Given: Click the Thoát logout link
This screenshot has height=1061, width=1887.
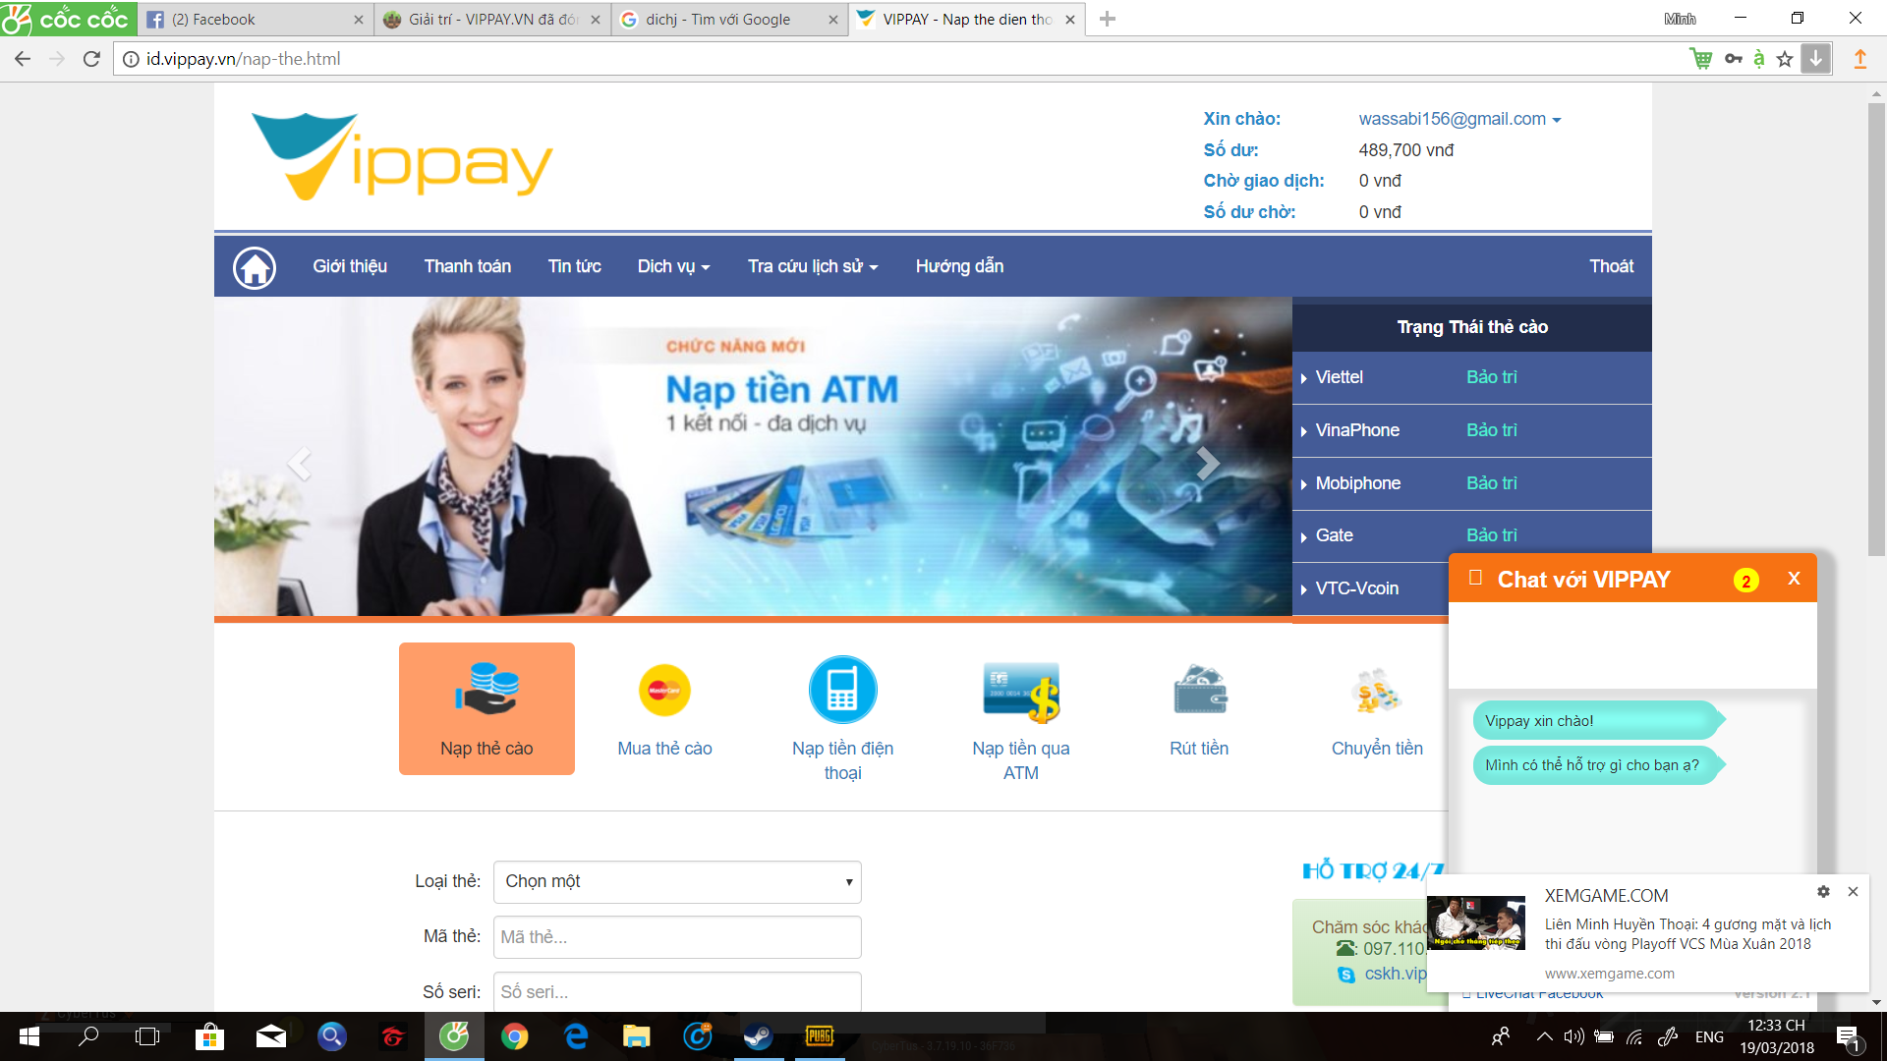Looking at the screenshot, I should pos(1611,266).
